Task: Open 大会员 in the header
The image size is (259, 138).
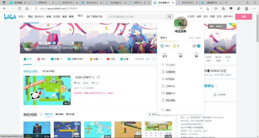Action: pyautogui.click(x=191, y=16)
